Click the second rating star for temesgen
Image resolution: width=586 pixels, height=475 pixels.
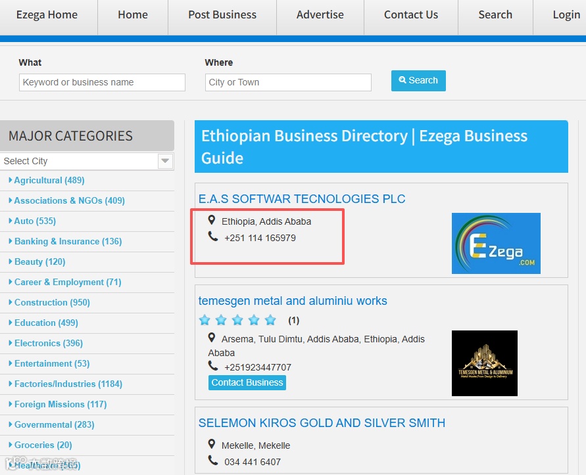click(x=221, y=320)
